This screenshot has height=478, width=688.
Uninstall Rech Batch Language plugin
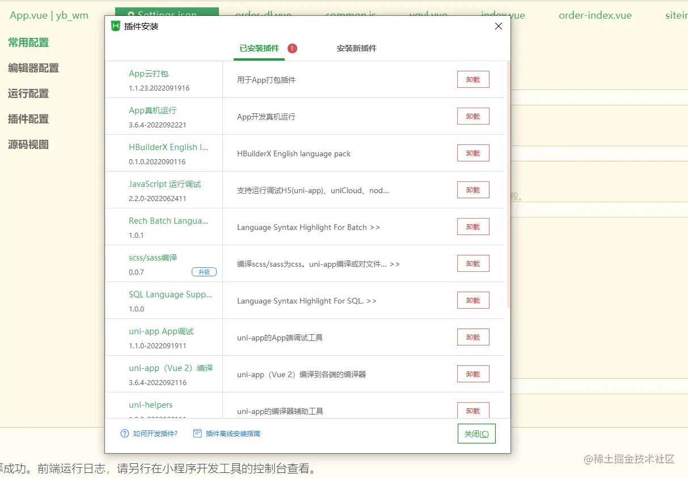point(473,227)
